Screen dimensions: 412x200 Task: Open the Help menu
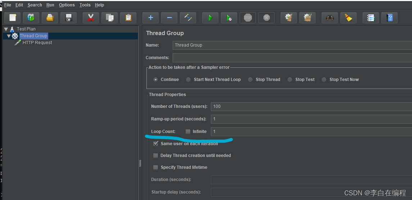[99, 5]
